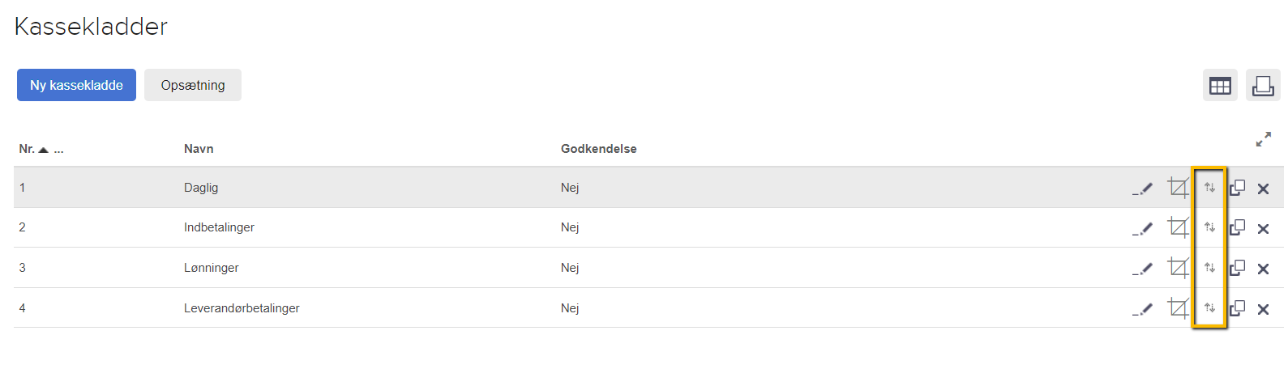Click the up-down arrows icon for Lønninger

pos(1209,268)
